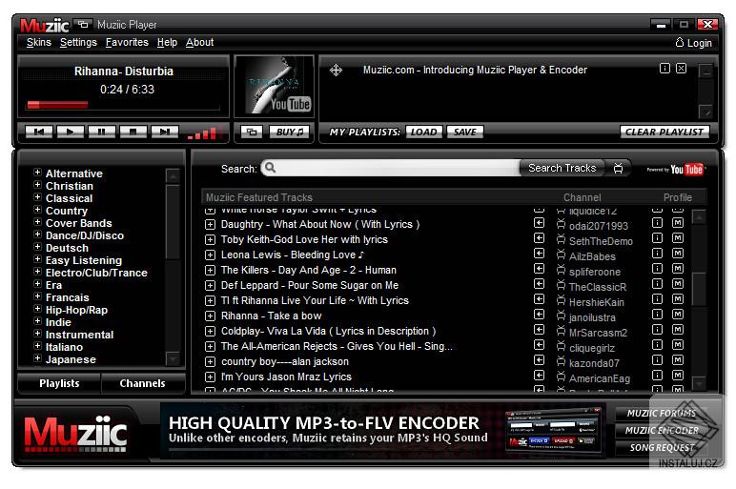Expand the Classical genre
This screenshot has height=489, width=736.
37,197
